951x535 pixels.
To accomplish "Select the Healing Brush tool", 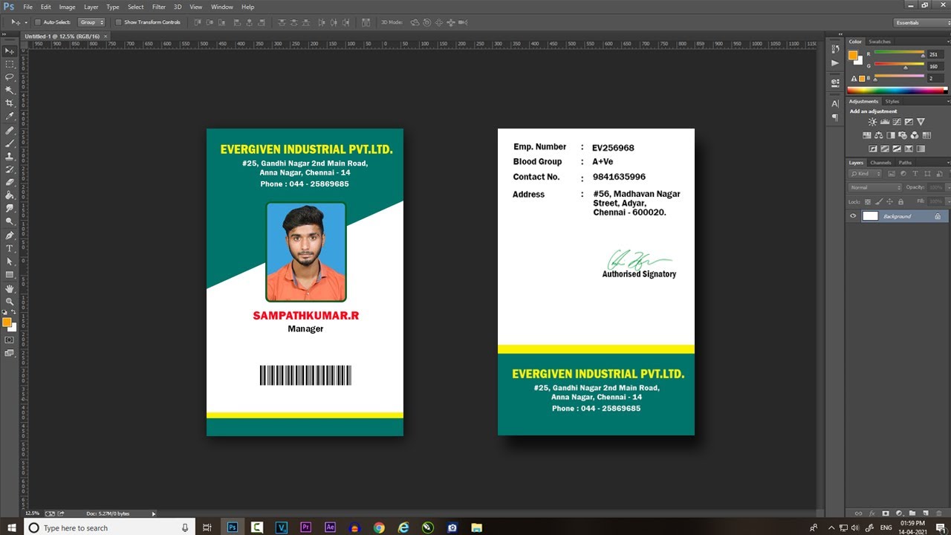I will (x=10, y=130).
